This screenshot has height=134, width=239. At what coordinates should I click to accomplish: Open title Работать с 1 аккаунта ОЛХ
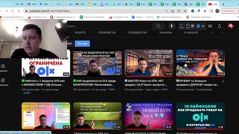click(x=43, y=83)
